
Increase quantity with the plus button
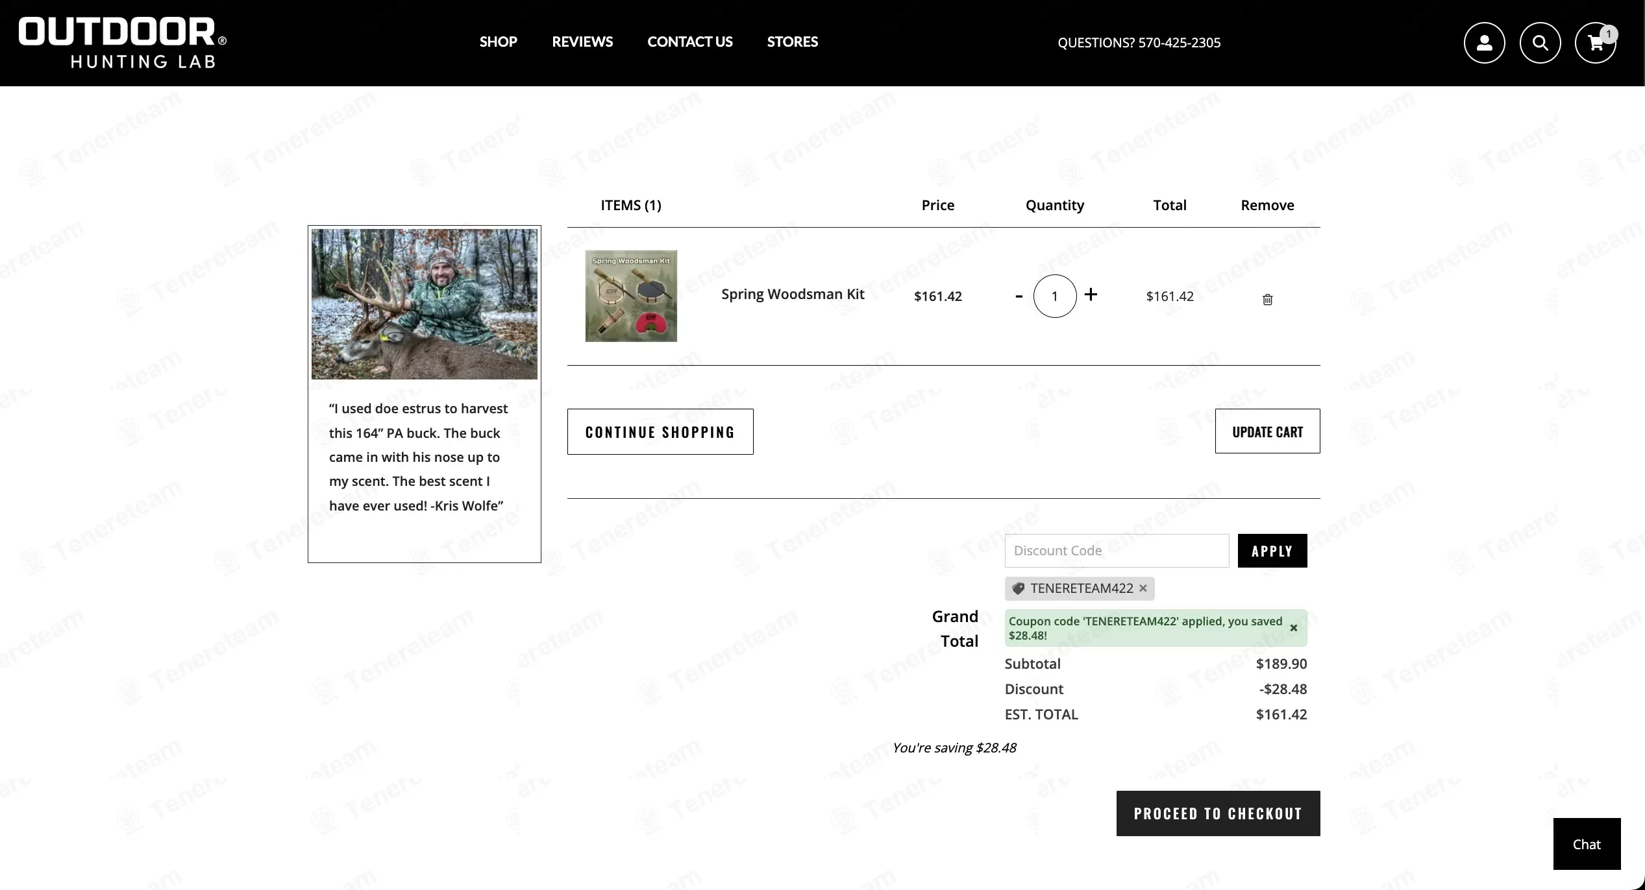point(1091,295)
